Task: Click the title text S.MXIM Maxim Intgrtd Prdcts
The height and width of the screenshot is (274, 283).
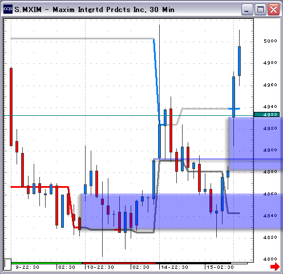Action: [x=94, y=9]
